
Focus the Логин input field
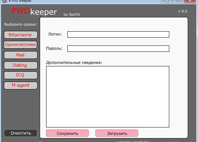pyautogui.click(x=118, y=34)
